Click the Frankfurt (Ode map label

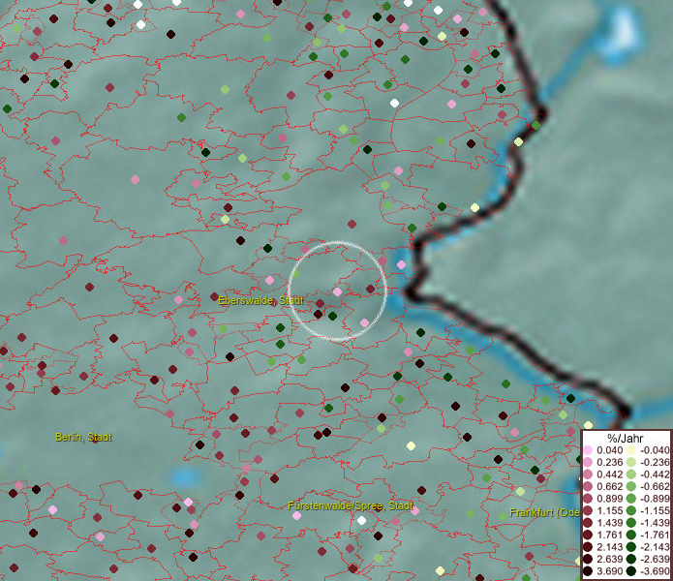pyautogui.click(x=544, y=512)
